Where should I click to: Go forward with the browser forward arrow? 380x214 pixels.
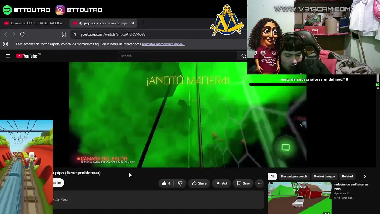[x=14, y=34]
